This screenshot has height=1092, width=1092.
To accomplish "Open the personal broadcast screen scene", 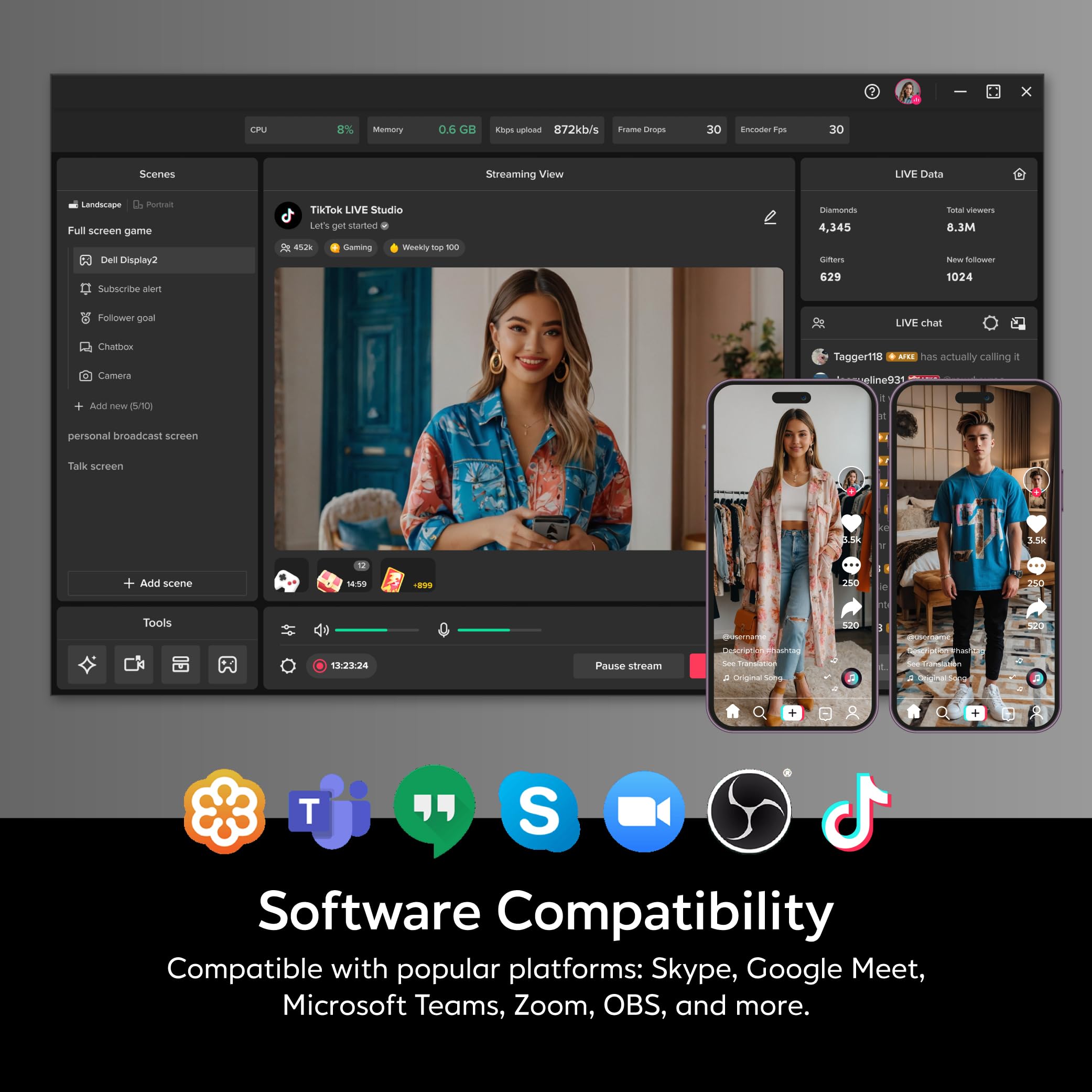I will [133, 436].
